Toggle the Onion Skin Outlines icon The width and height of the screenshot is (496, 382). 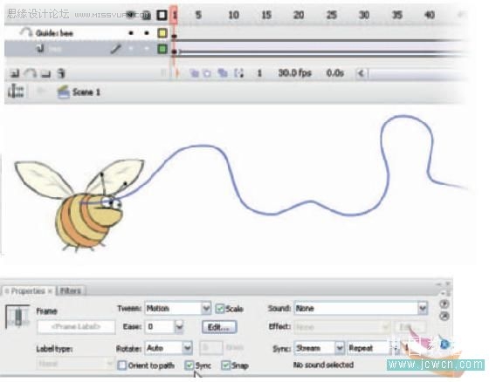[207, 73]
